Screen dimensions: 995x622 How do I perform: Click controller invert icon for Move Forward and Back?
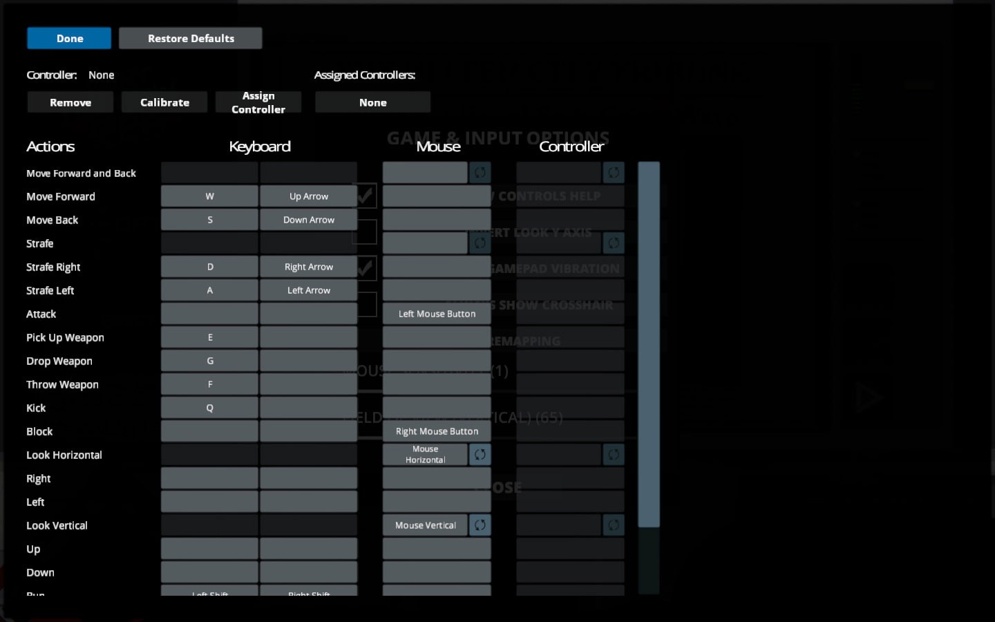click(613, 173)
